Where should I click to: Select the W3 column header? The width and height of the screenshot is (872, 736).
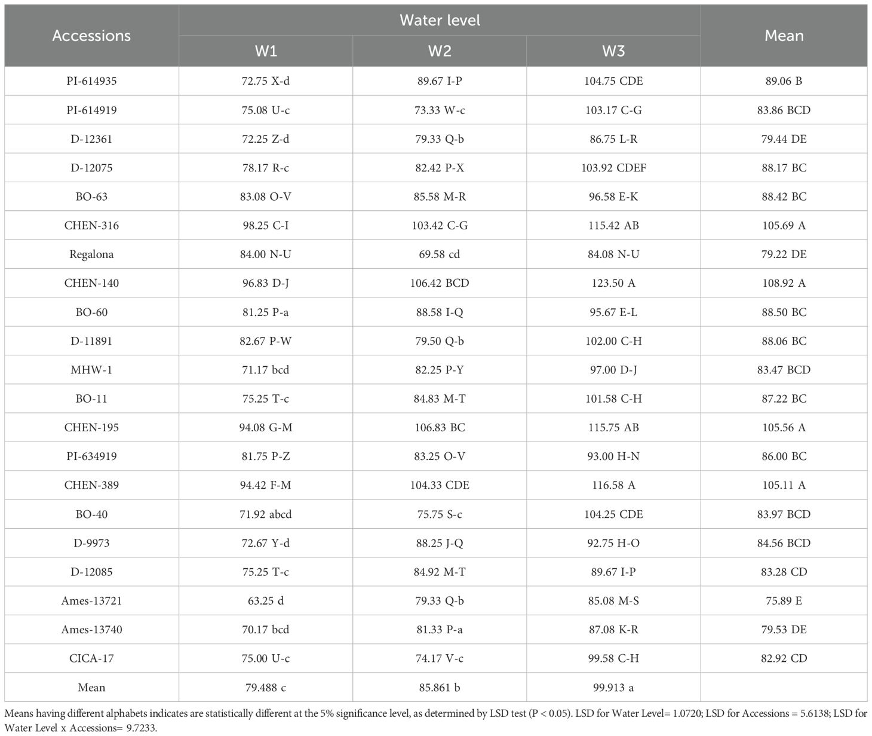click(613, 51)
